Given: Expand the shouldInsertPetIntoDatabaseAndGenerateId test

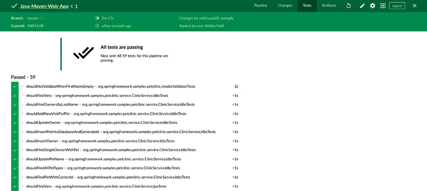Looking at the screenshot, I should (x=23, y=132).
